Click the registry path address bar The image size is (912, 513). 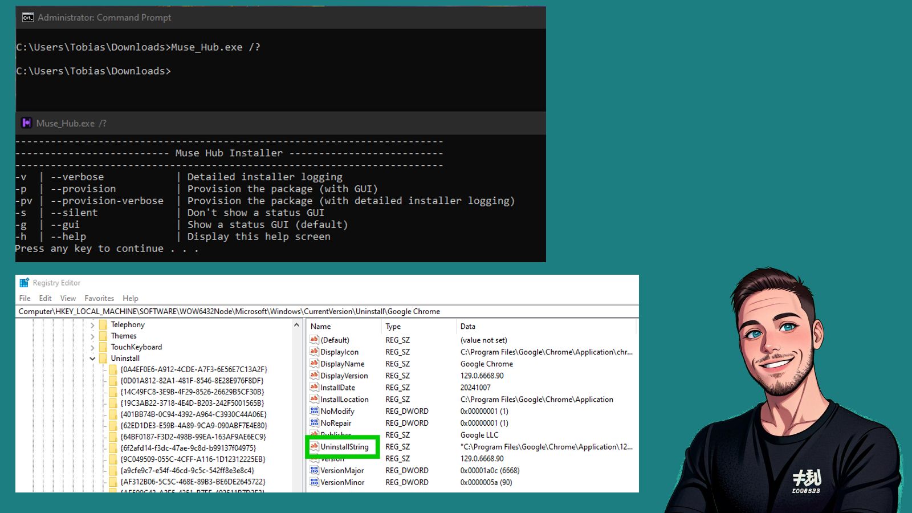click(327, 312)
